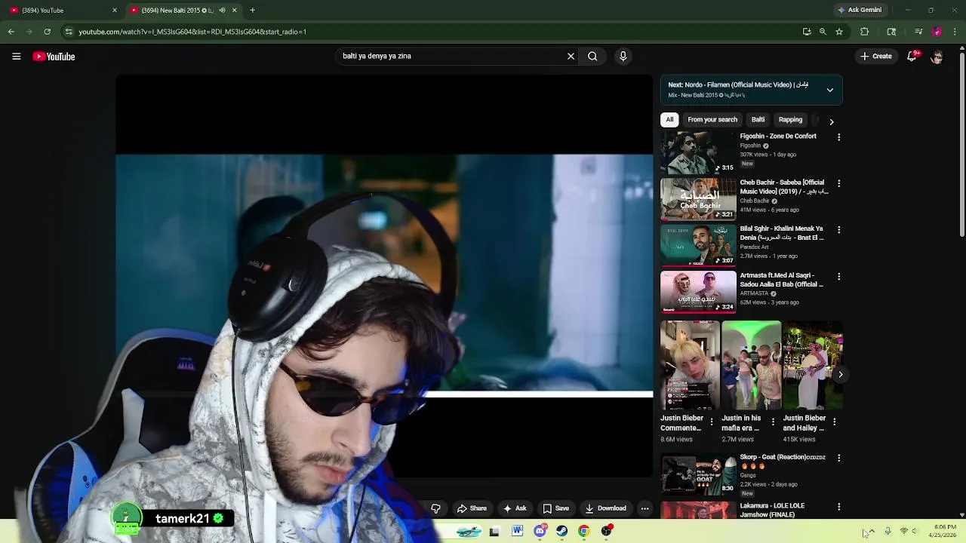966x543 pixels.
Task: Open Steam from the taskbar
Action: coord(561,531)
